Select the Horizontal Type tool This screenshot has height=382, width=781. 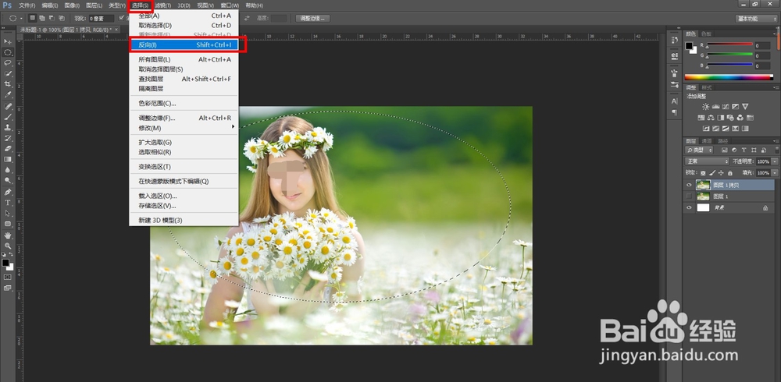[x=8, y=202]
